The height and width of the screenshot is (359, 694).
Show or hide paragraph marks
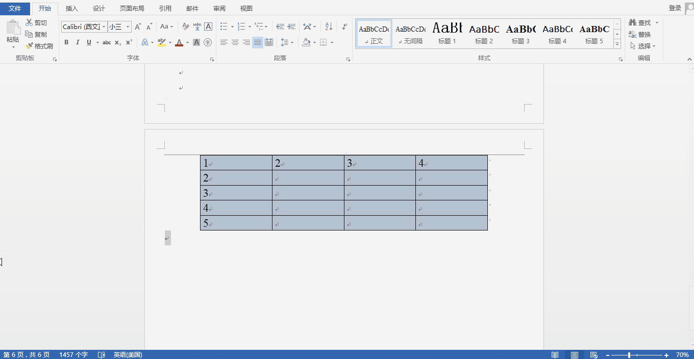tap(345, 27)
